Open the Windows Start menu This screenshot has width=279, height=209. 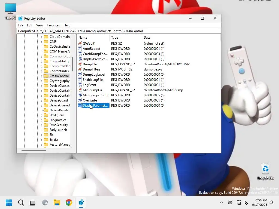click(x=9, y=202)
